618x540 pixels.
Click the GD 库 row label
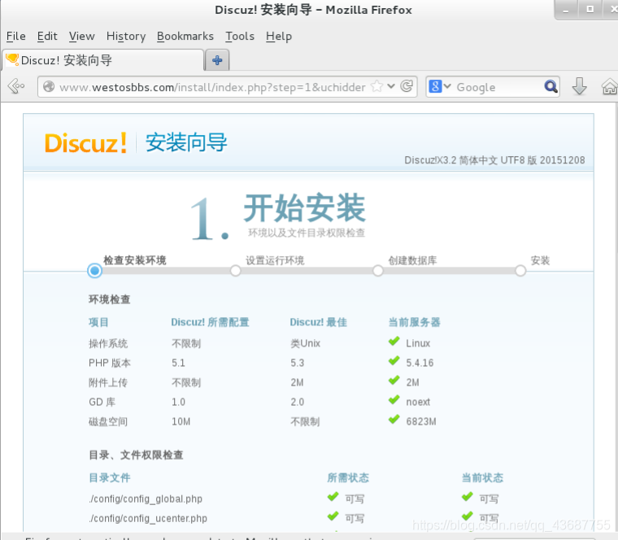(x=102, y=402)
